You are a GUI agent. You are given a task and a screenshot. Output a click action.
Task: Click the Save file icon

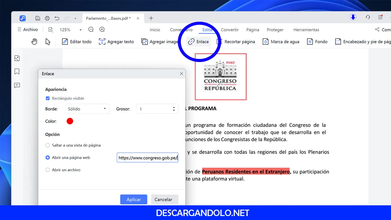(x=38, y=18)
